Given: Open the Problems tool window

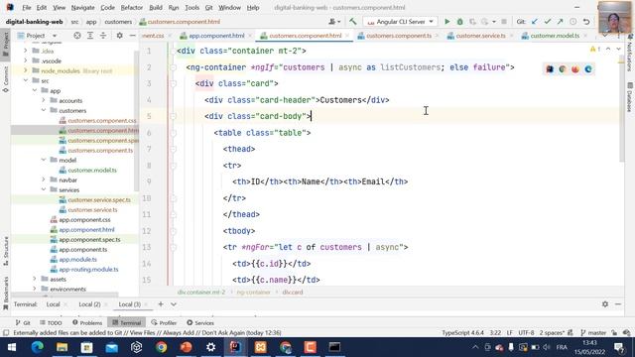Looking at the screenshot, I should (87, 322).
